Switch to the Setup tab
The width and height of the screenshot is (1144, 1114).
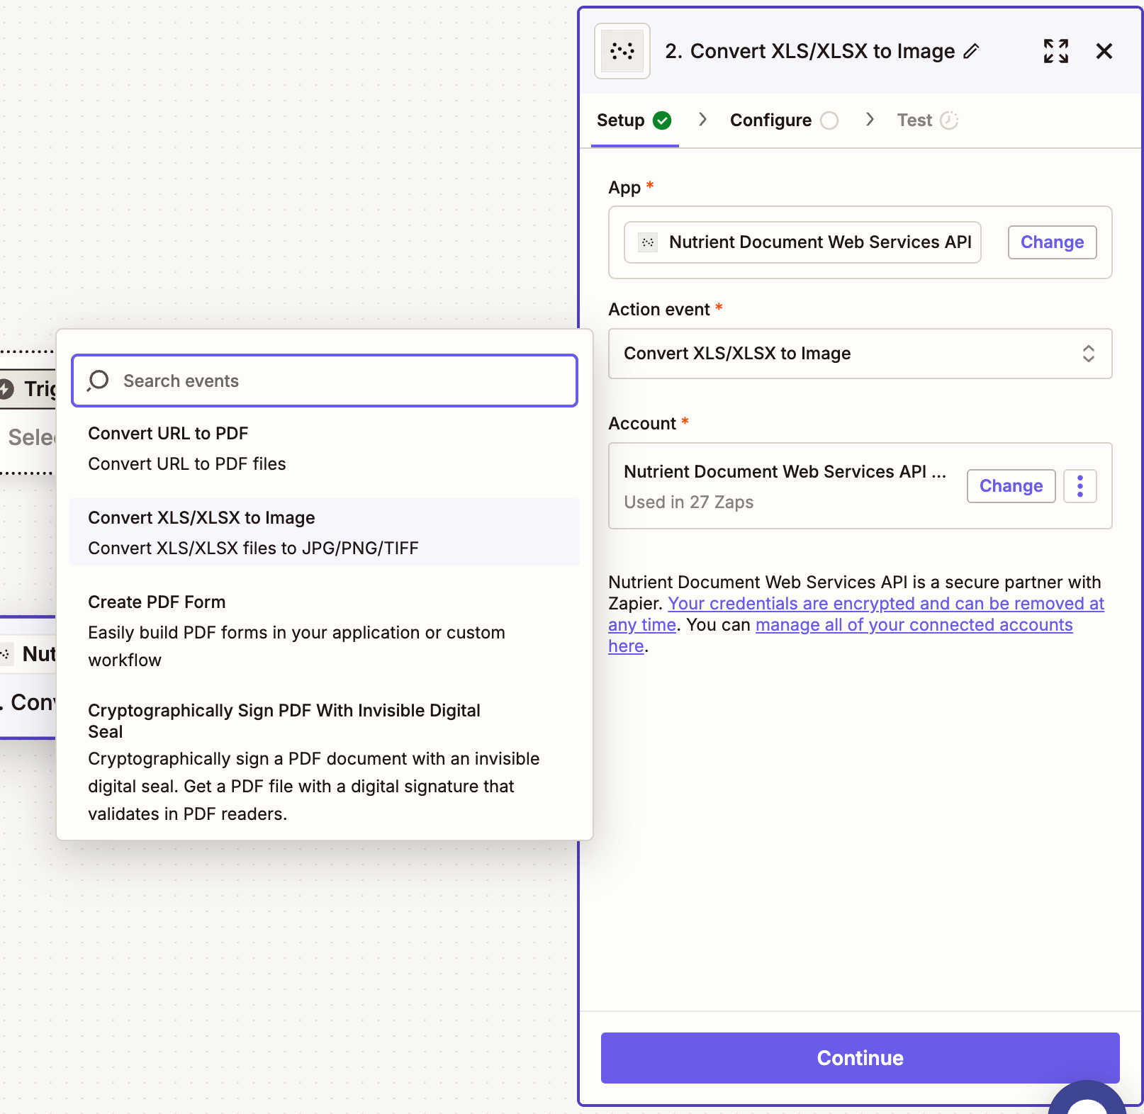pos(621,120)
